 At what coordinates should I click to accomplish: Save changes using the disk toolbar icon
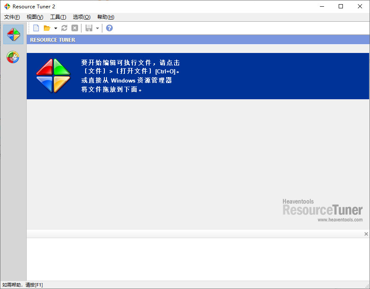point(89,28)
